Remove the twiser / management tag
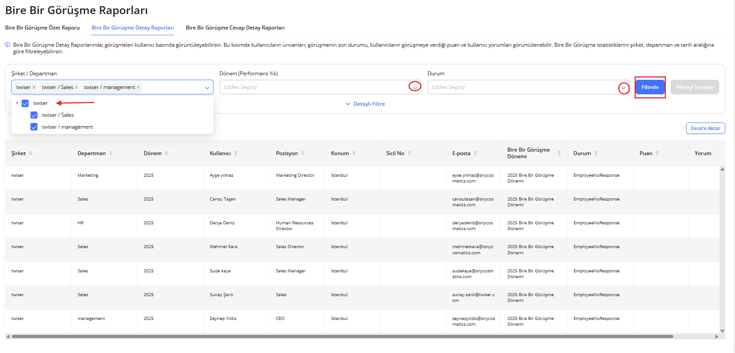The height and width of the screenshot is (353, 735). click(x=138, y=87)
